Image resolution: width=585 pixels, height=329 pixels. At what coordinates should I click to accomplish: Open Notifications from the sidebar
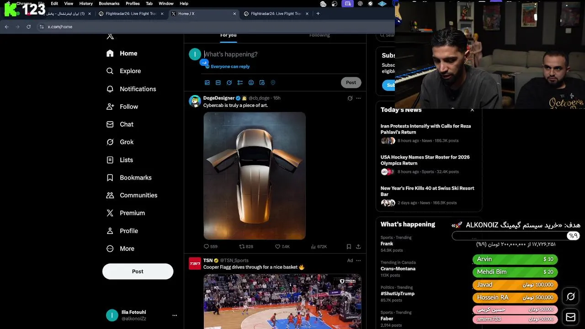(x=131, y=89)
